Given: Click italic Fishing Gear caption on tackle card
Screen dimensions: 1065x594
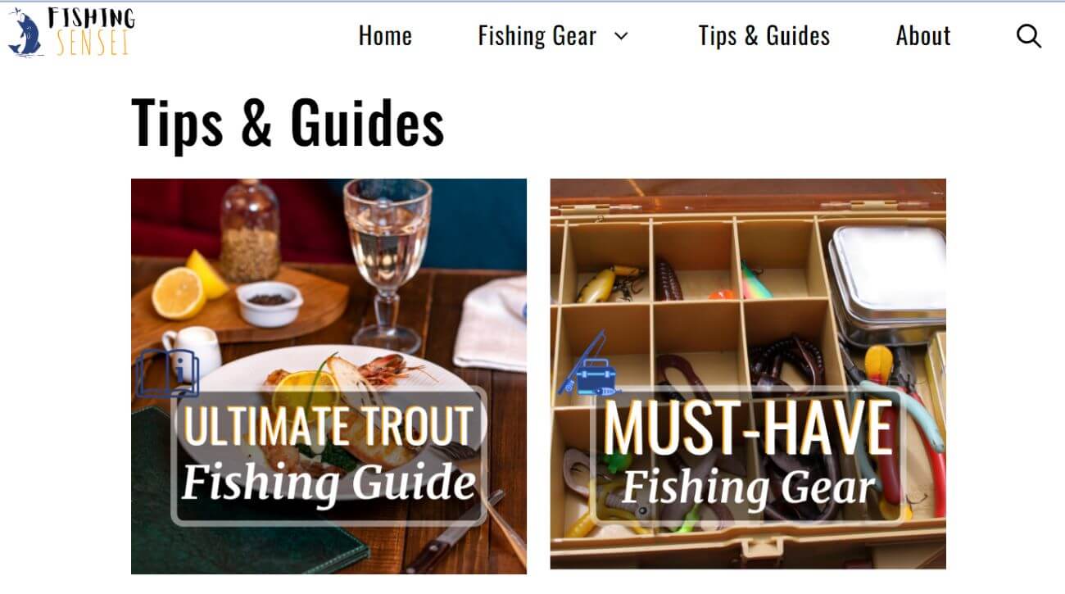Looking at the screenshot, I should [x=748, y=487].
